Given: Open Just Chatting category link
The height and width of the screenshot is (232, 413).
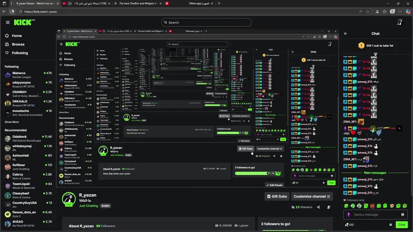Looking at the screenshot, I should pos(88,206).
